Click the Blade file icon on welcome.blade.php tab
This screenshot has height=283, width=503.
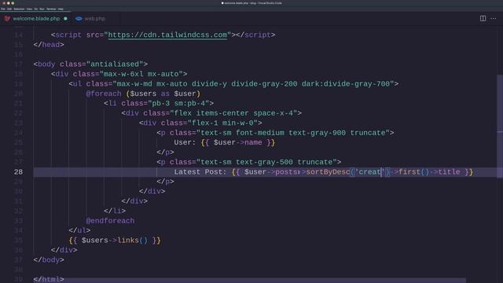tap(7, 19)
